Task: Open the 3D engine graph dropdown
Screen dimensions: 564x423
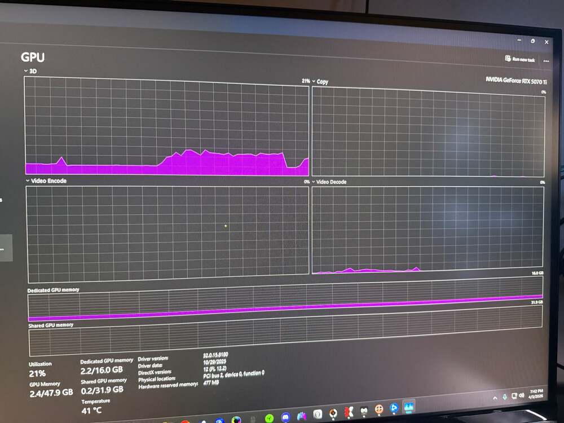Action: pos(26,71)
